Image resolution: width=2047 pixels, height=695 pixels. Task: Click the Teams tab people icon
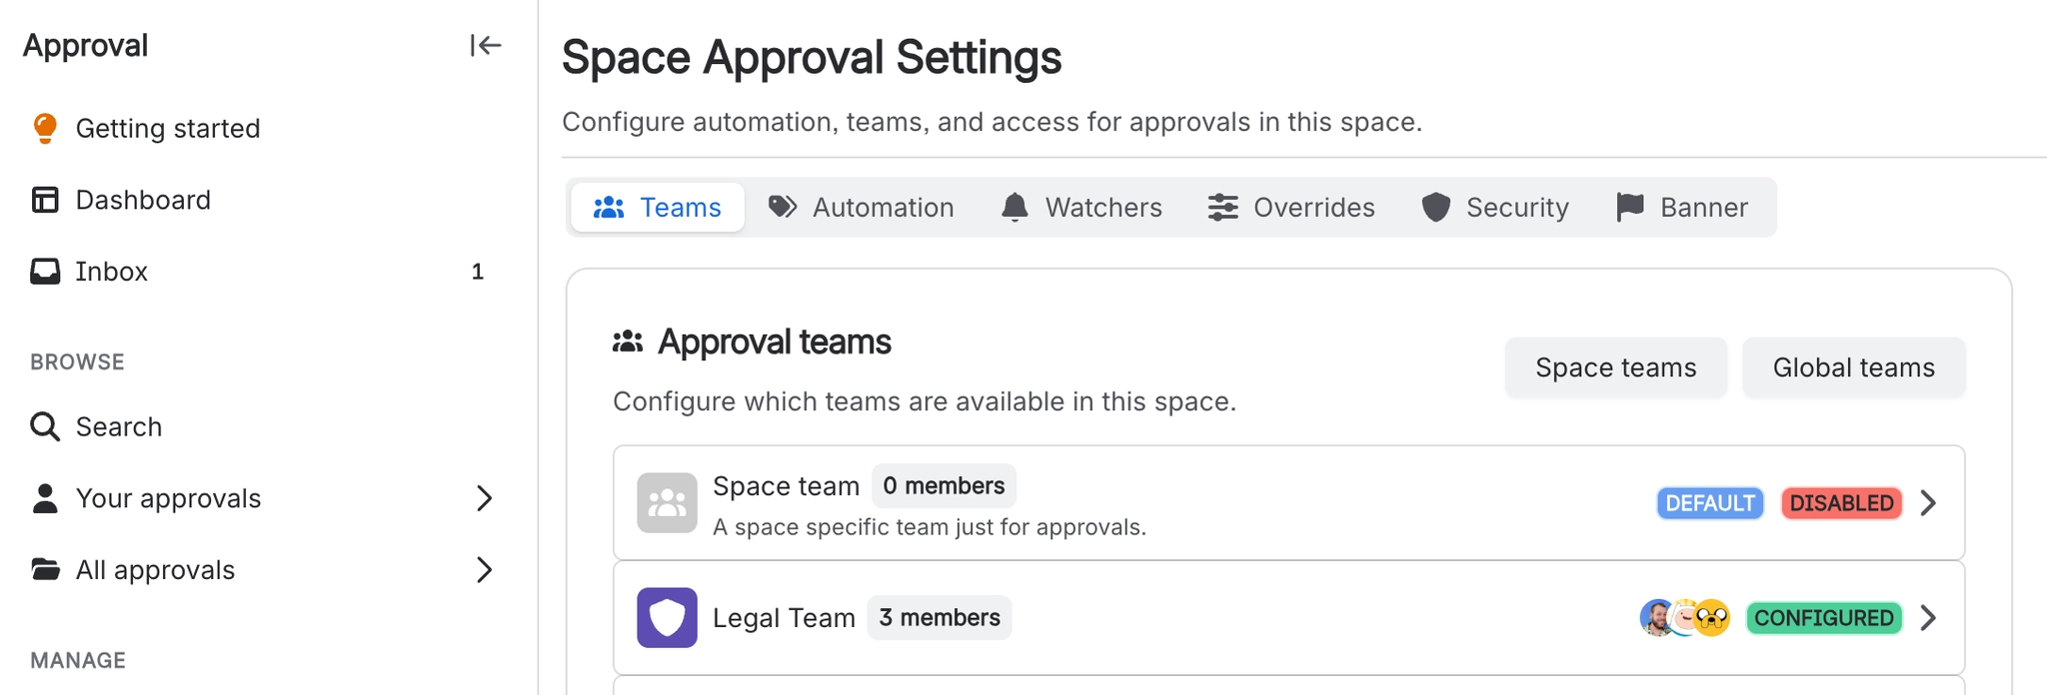point(609,207)
